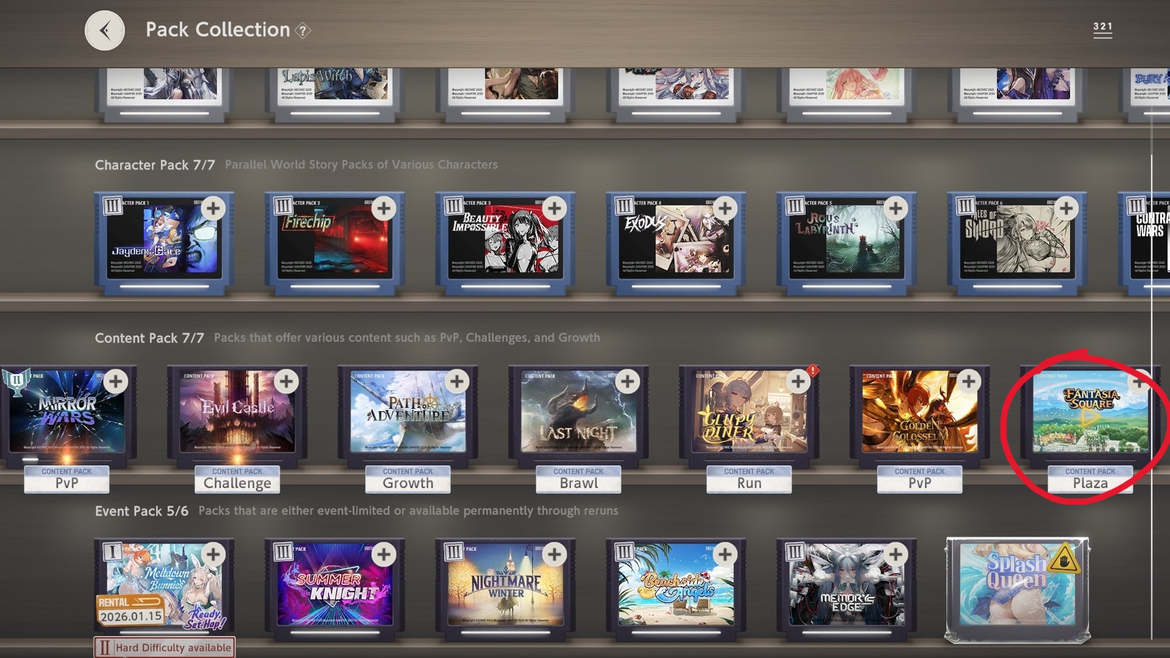This screenshot has width=1170, height=658.
Task: Click plus icon on Beauty Impossible pack
Action: [x=554, y=208]
